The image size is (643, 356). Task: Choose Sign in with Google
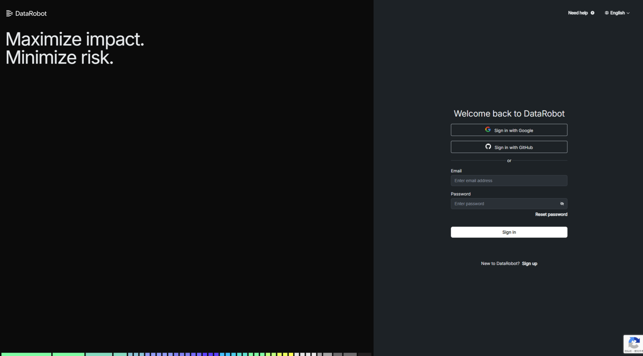[509, 130]
